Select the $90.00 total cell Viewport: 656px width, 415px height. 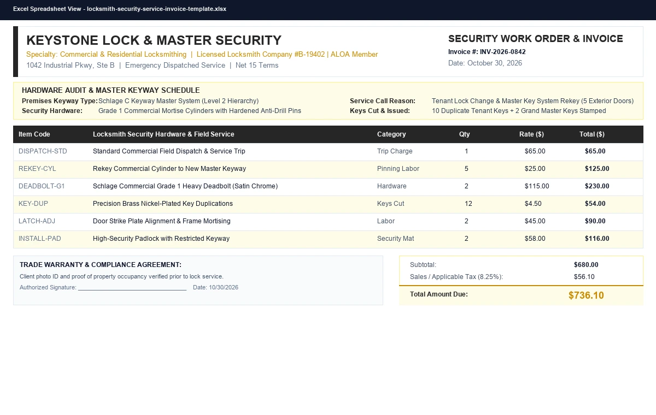(595, 221)
